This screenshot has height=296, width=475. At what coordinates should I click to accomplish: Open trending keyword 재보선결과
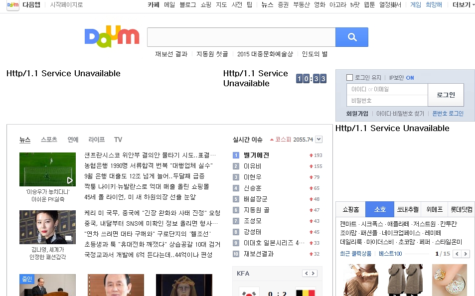point(259,254)
